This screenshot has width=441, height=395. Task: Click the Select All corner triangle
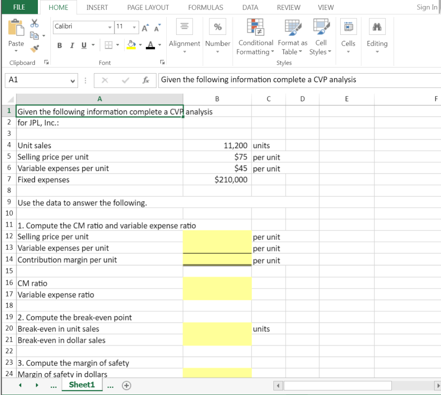tap(11, 100)
